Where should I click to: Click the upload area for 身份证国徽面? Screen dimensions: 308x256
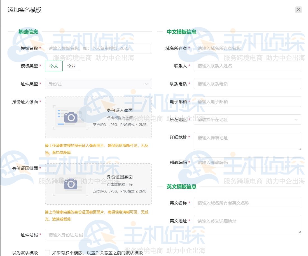(x=99, y=184)
